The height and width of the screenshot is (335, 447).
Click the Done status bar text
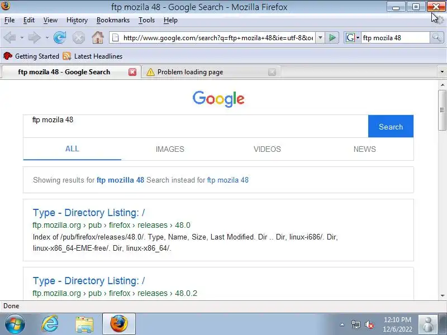11,306
